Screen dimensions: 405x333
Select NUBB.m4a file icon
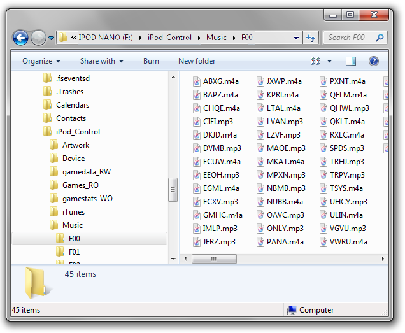260,202
